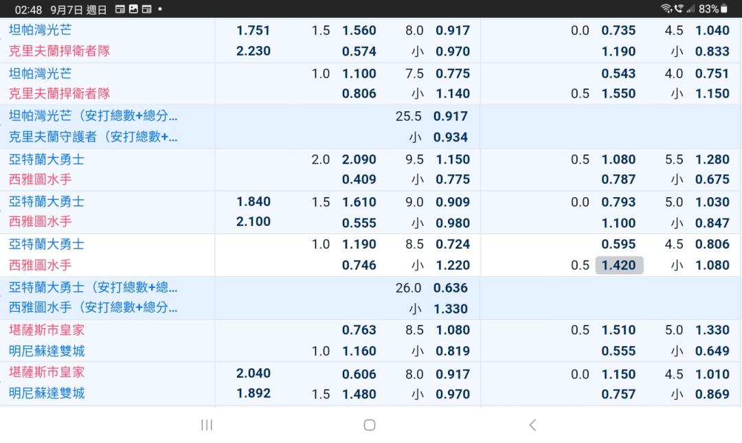
Task: Select moneyline odds 1.751 for 坦帕灣光芒
Action: click(253, 30)
